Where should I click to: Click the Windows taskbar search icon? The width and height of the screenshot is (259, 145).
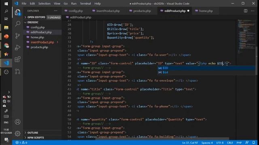6,11
